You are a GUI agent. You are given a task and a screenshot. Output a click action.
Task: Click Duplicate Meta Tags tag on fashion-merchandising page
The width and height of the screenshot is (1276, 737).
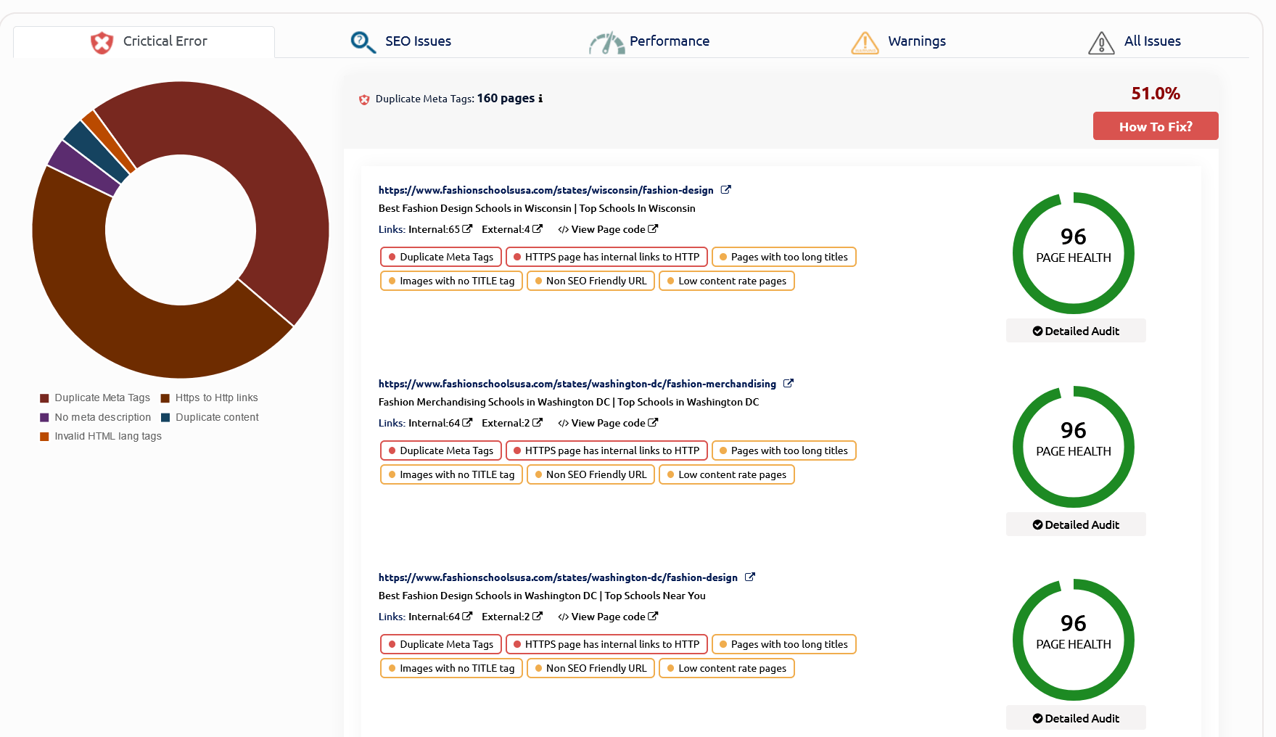click(x=441, y=450)
